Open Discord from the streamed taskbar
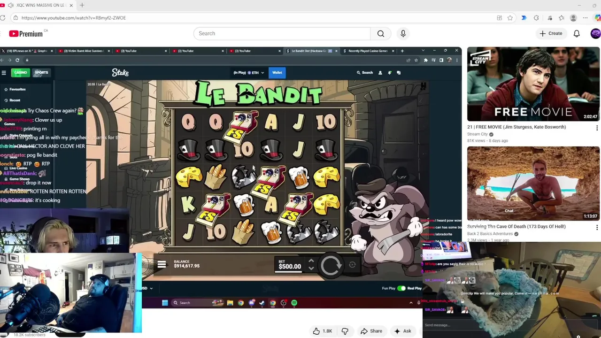 click(x=252, y=303)
